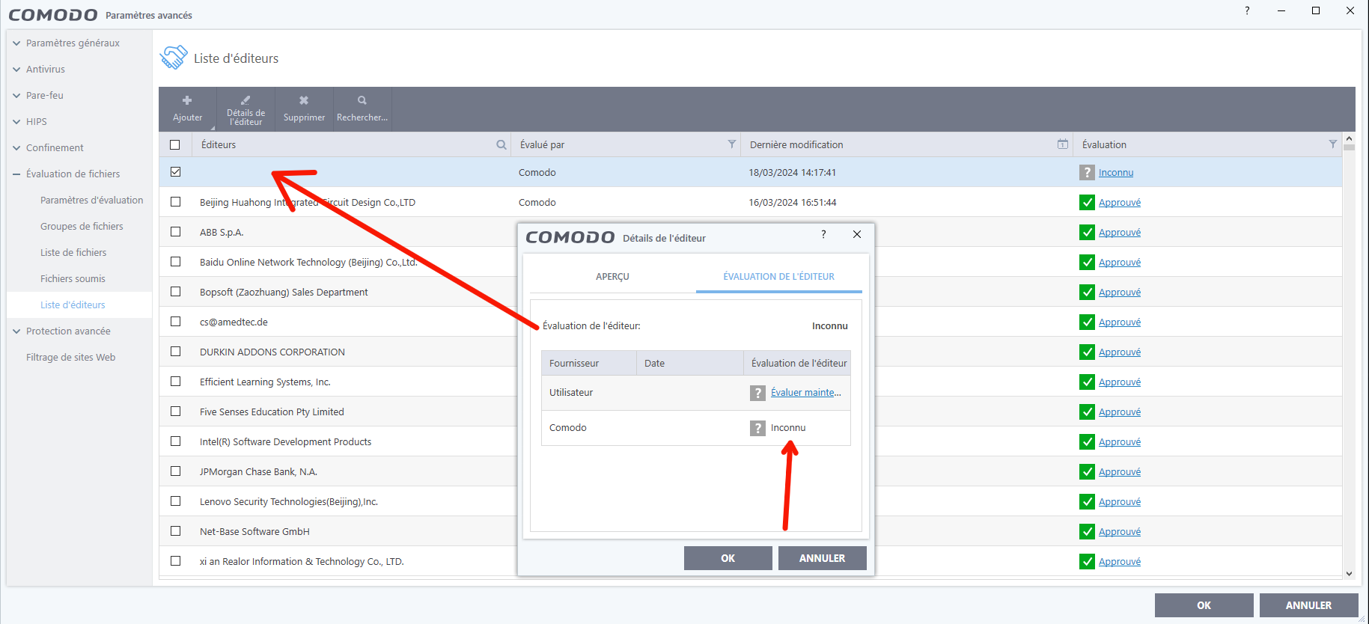
Task: Check the Bopsoft (Zaozhuang) row checkbox
Action: click(175, 292)
